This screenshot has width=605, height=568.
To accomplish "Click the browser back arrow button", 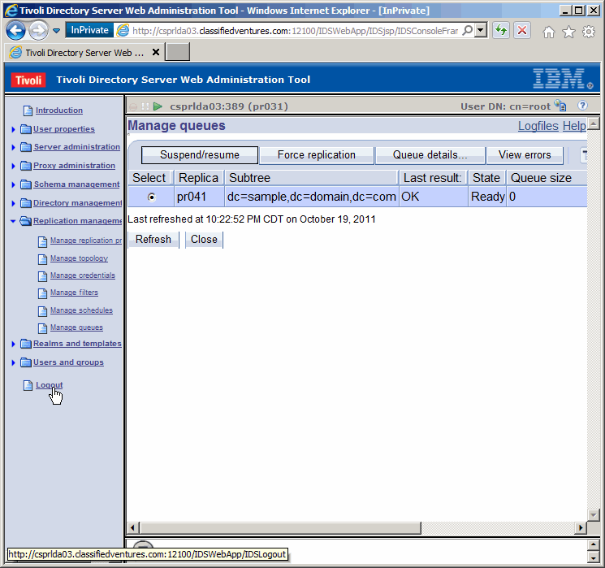I will coord(16,30).
